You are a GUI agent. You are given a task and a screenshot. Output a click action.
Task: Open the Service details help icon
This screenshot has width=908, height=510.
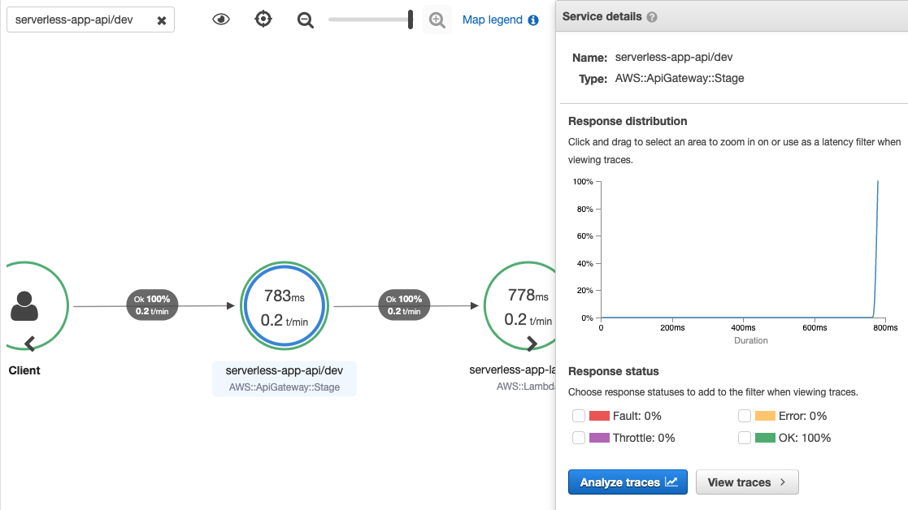point(652,17)
